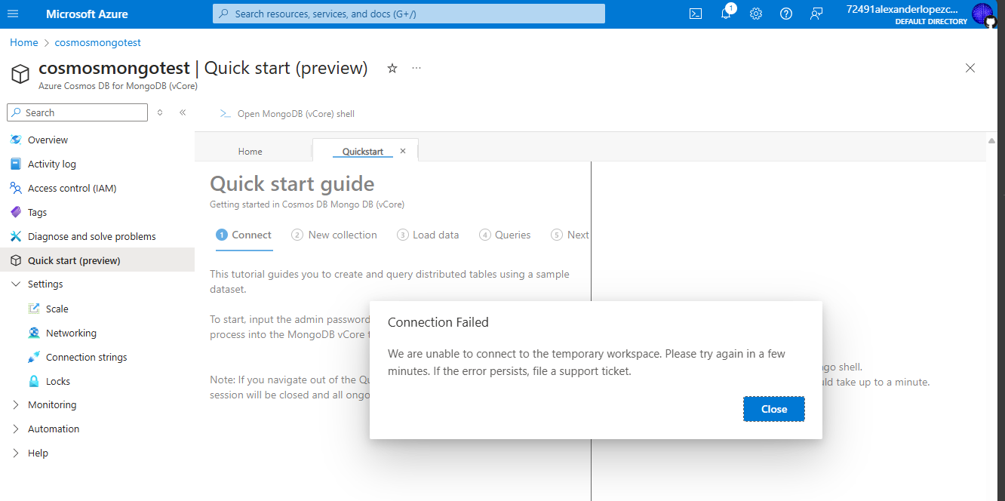Click the global search resources box
1005x501 pixels.
click(x=409, y=14)
